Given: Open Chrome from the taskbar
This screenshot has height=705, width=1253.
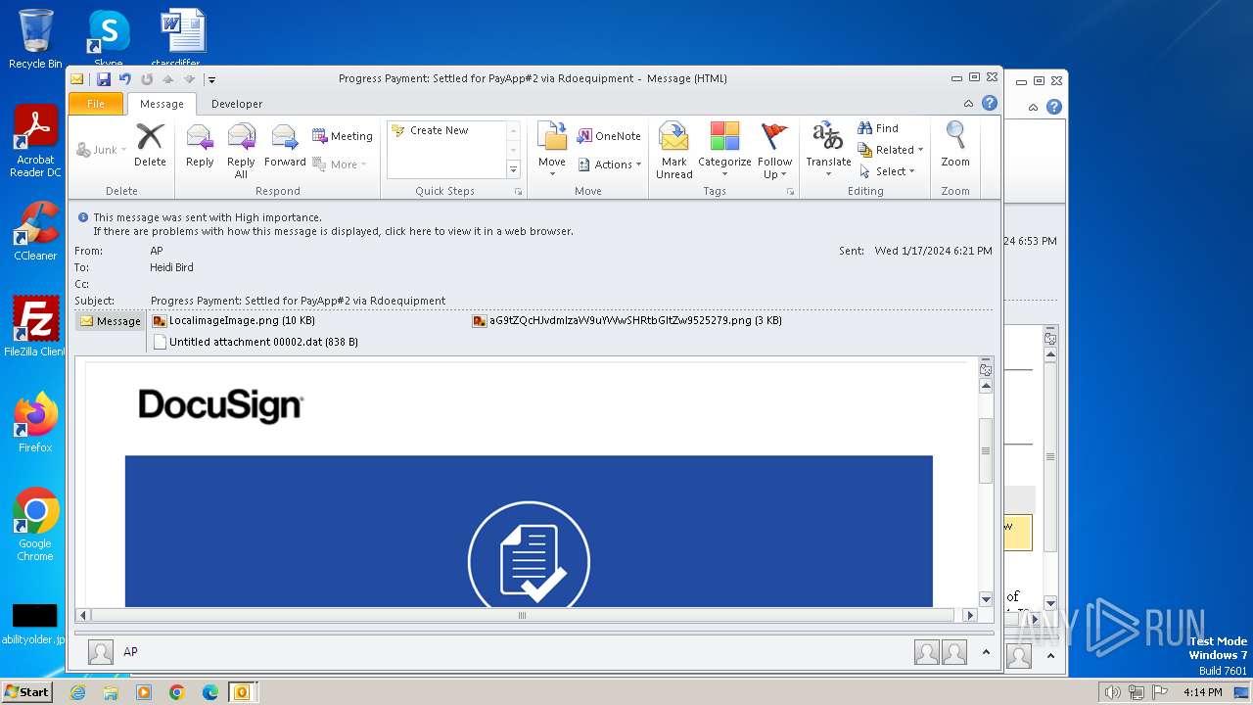Looking at the screenshot, I should [176, 692].
